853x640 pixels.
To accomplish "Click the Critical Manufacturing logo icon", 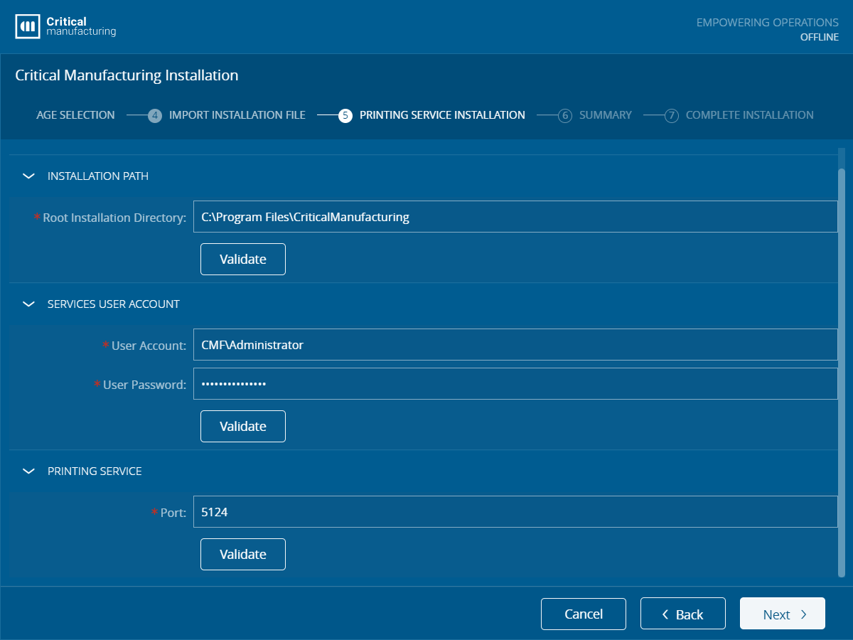I will [28, 27].
